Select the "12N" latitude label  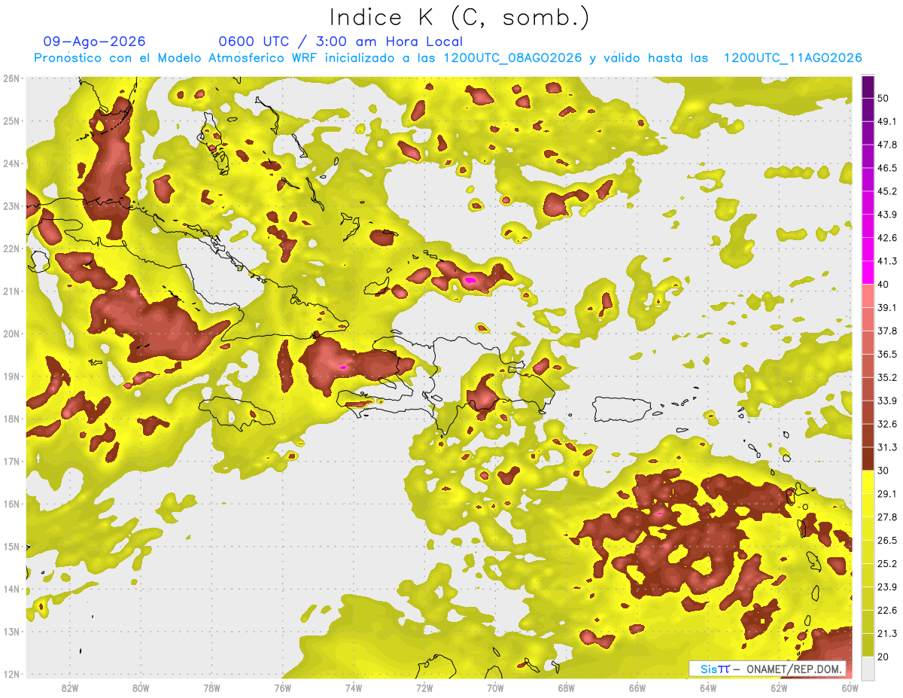11,674
